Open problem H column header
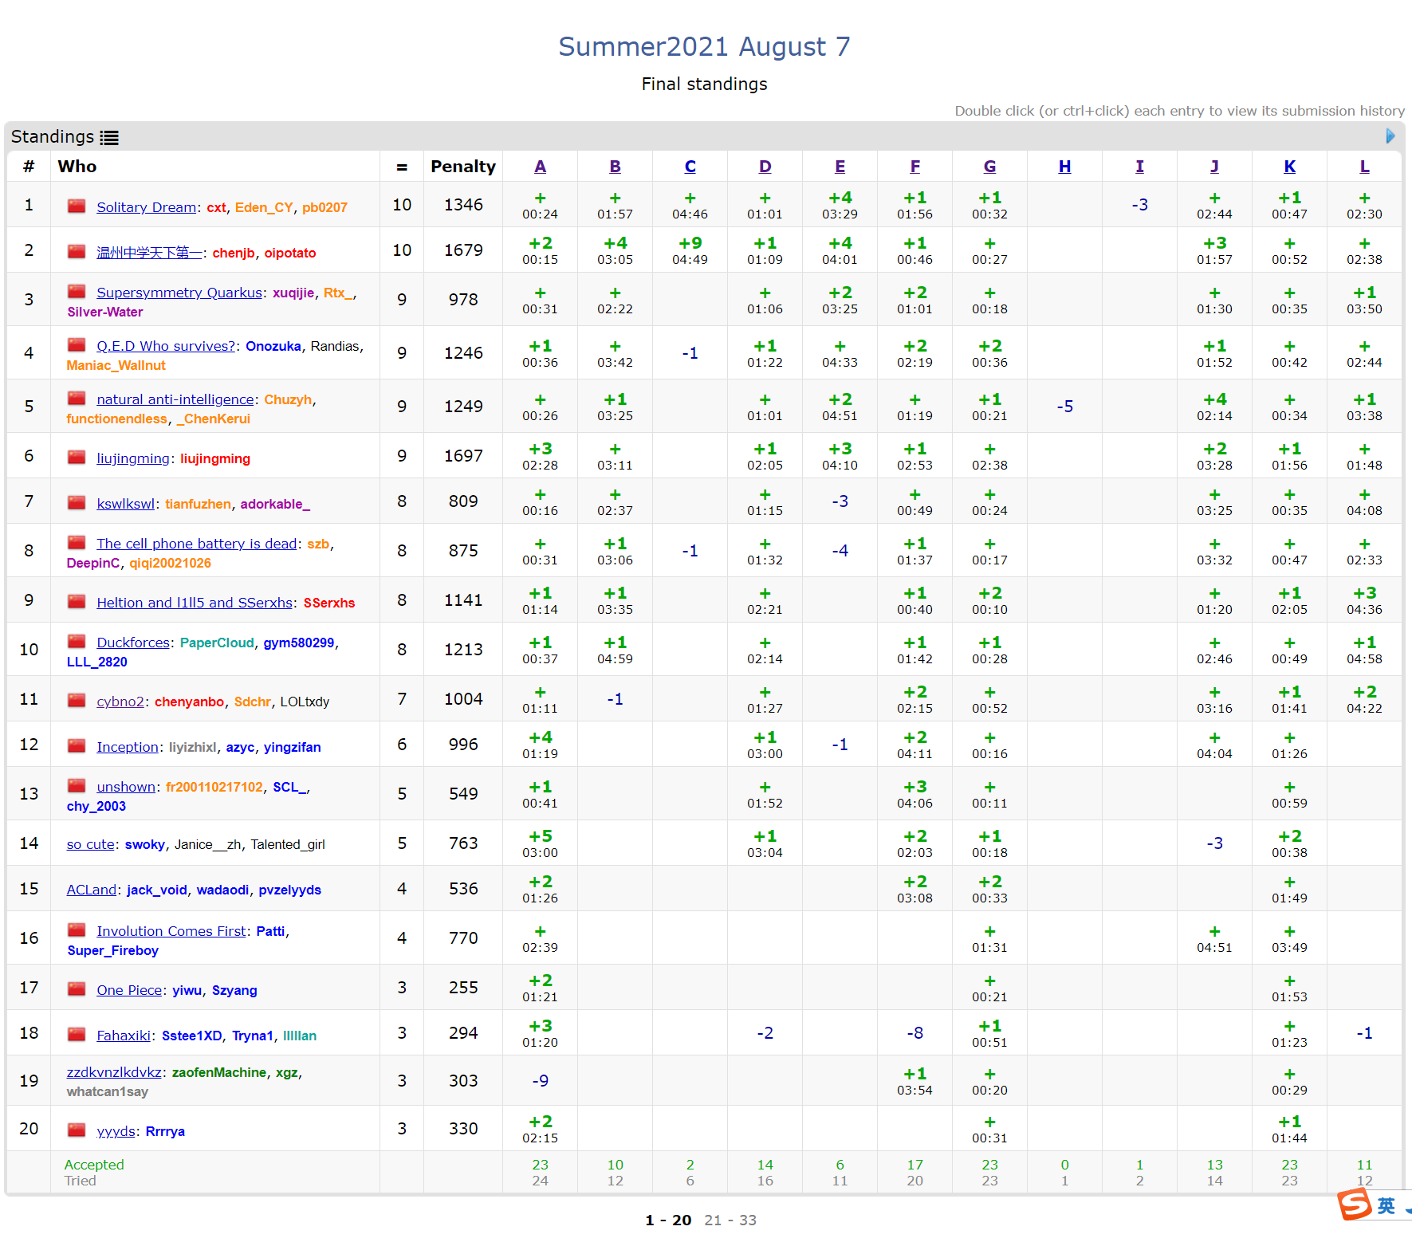Viewport: 1412px width, 1246px height. pos(1064,167)
